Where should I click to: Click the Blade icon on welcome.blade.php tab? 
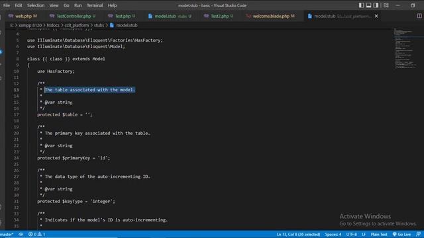coord(248,16)
